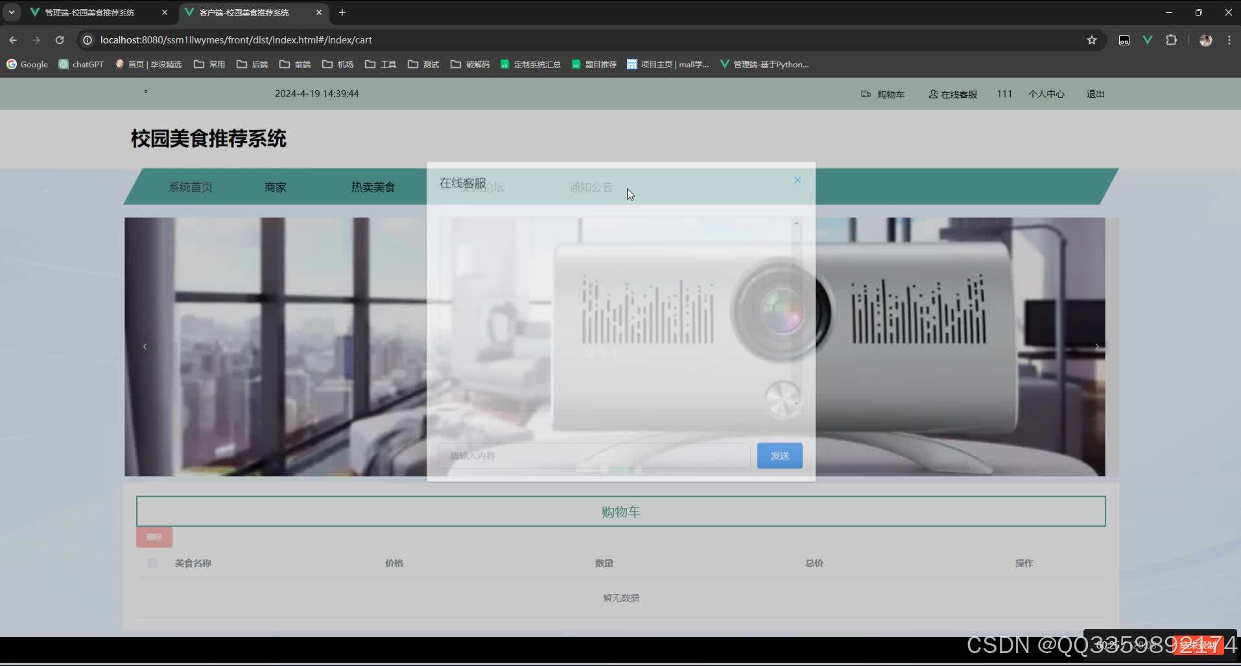
Task: Open 在线客服 from the top bar
Action: click(x=952, y=94)
